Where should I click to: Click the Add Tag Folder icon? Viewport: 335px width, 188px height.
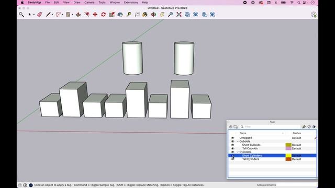pos(236,126)
